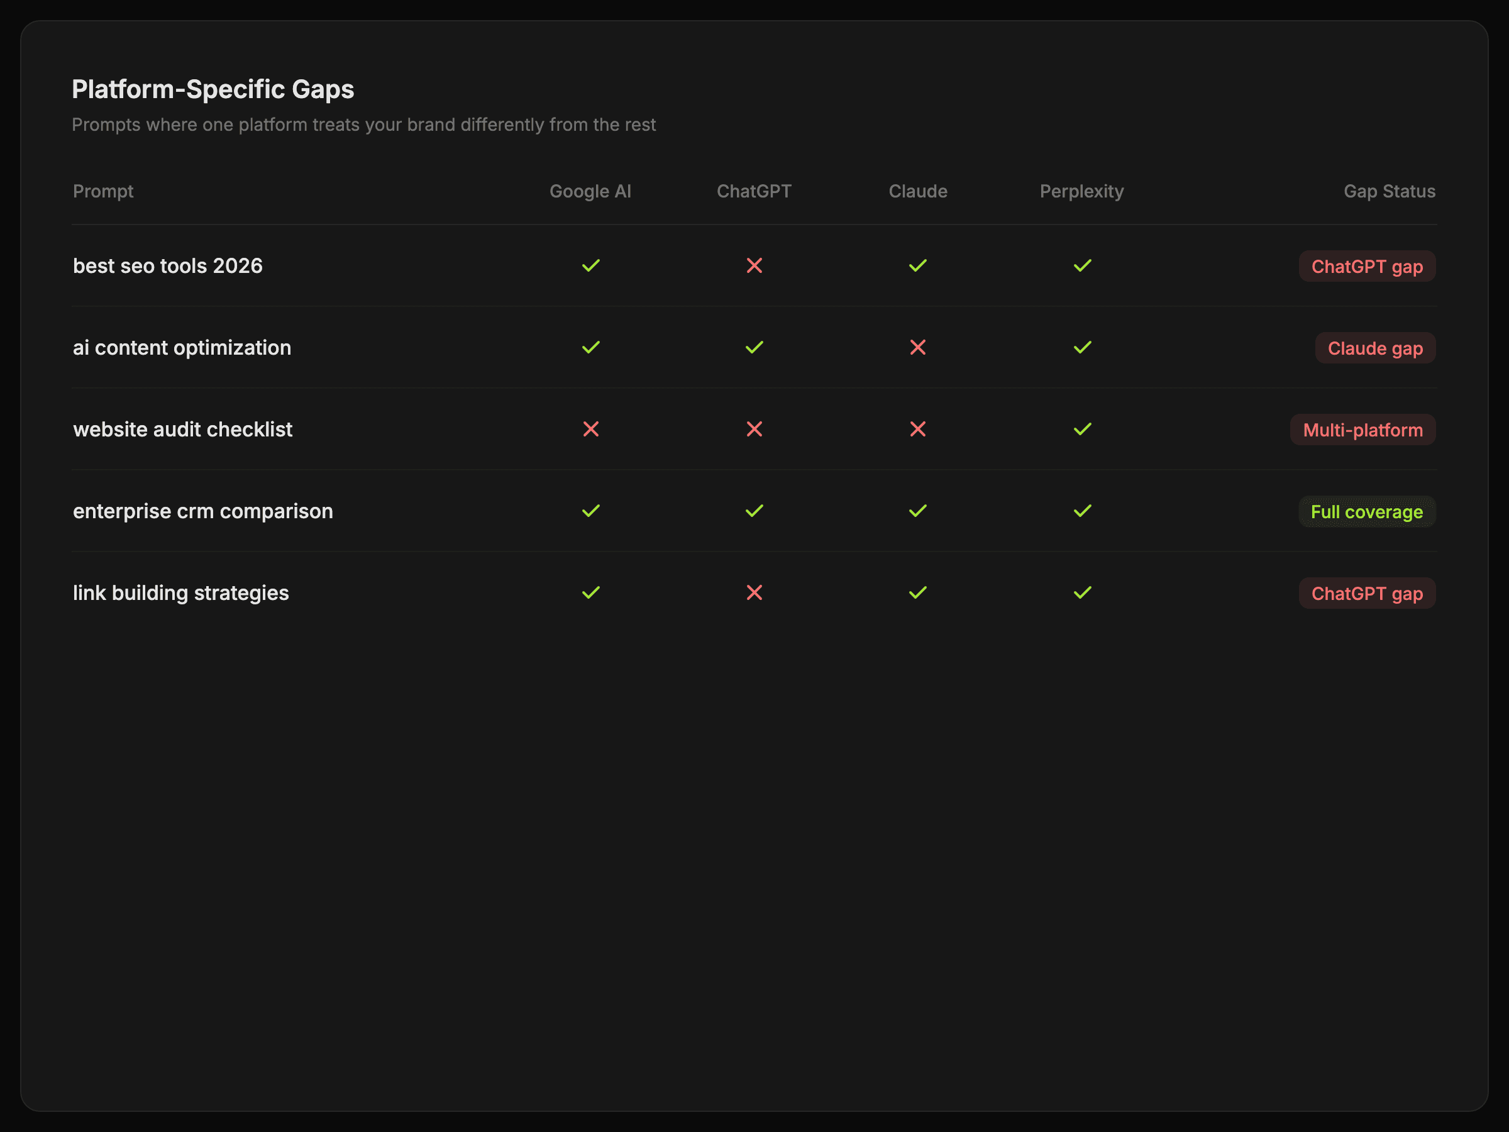1509x1132 pixels.
Task: Click the Full coverage status badge
Action: coord(1366,512)
